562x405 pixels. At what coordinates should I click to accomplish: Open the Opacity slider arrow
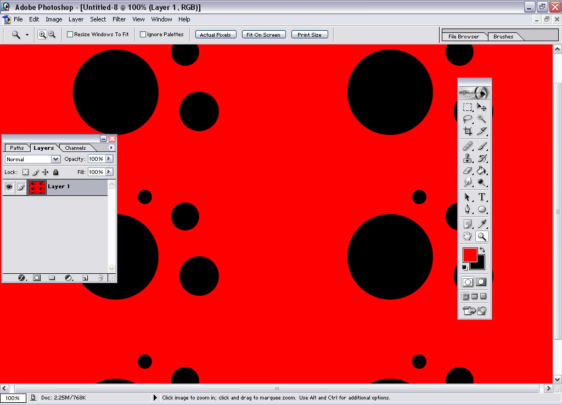click(x=109, y=159)
